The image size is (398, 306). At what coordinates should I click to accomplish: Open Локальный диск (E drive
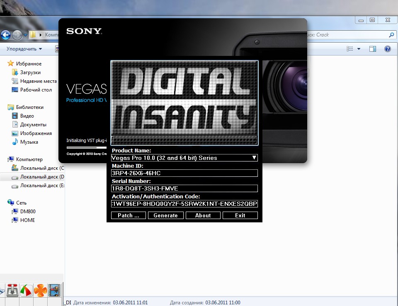pyautogui.click(x=38, y=186)
